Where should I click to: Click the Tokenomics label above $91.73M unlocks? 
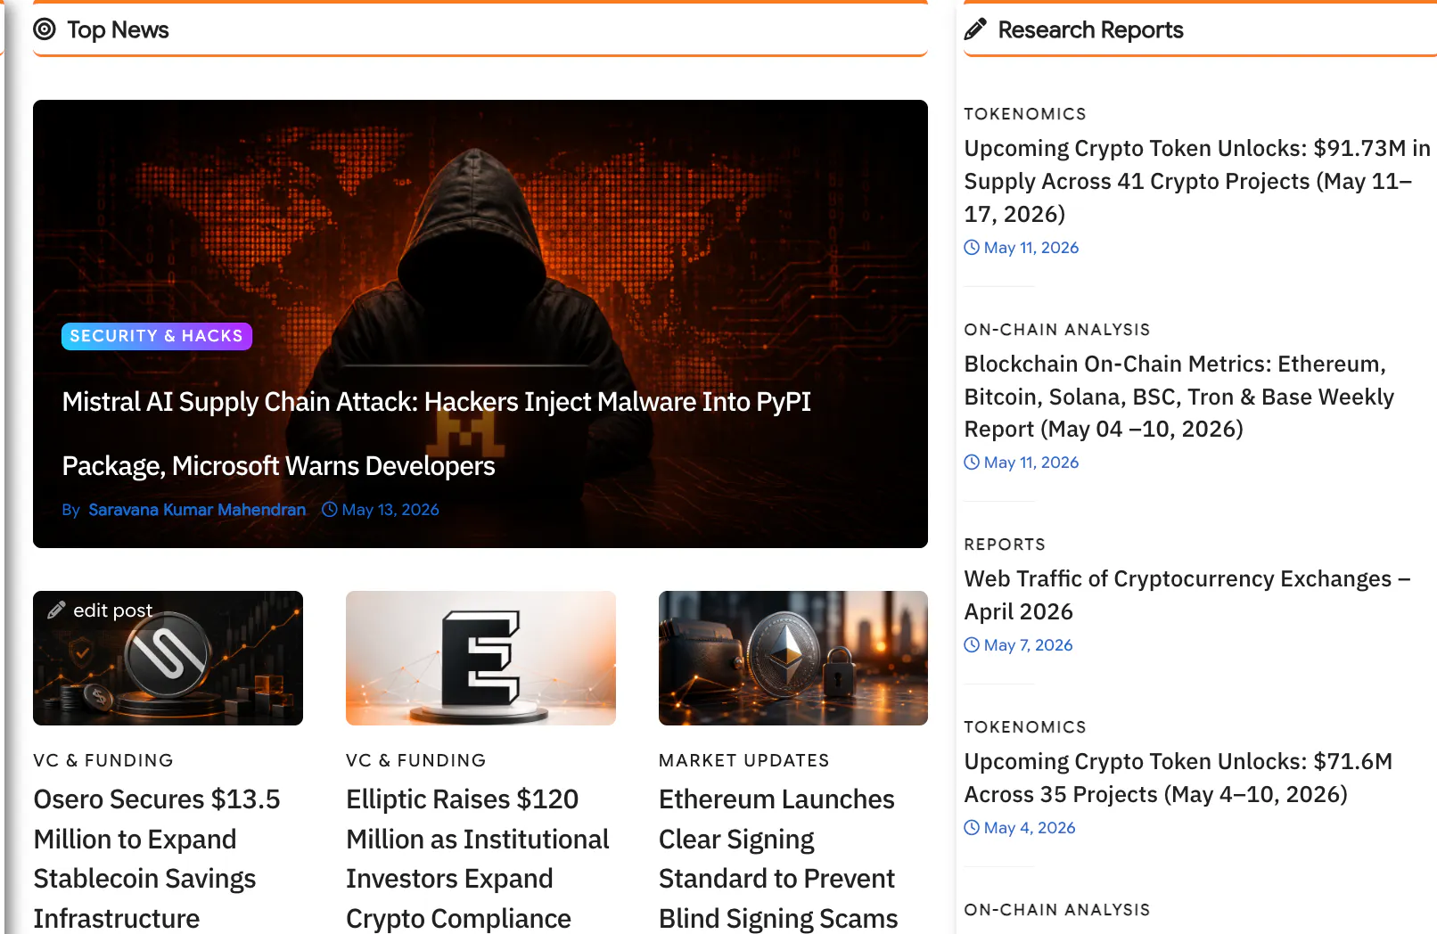1025,114
